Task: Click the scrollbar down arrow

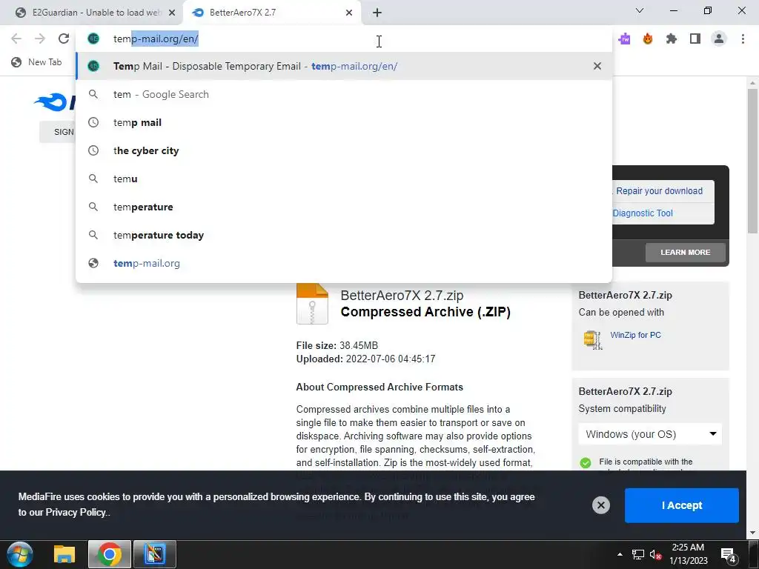Action: pos(752,533)
